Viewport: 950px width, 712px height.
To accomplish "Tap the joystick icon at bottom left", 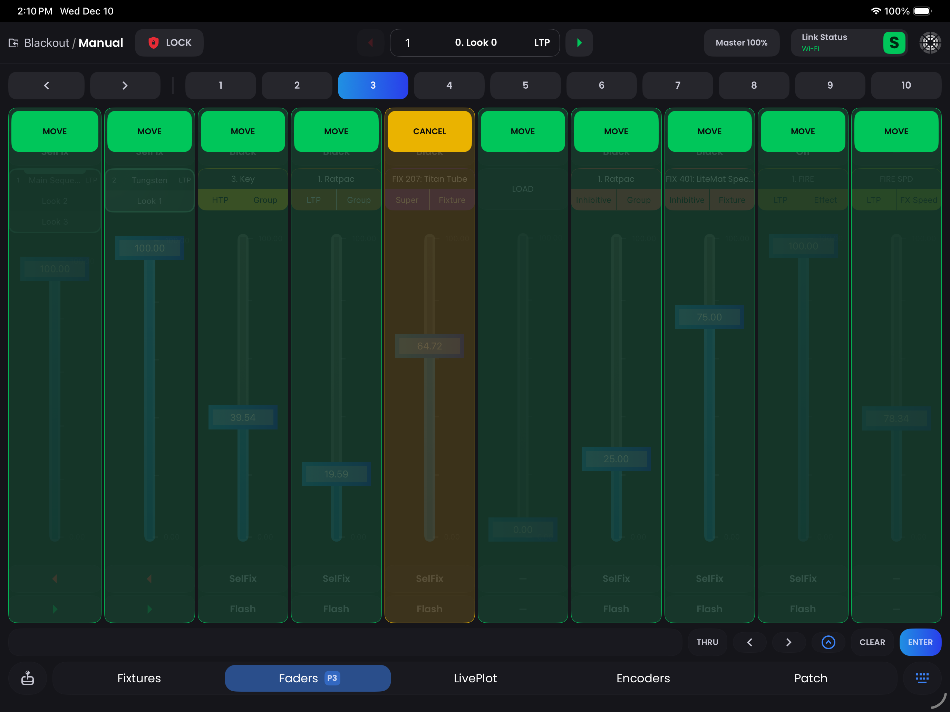I will (x=28, y=678).
